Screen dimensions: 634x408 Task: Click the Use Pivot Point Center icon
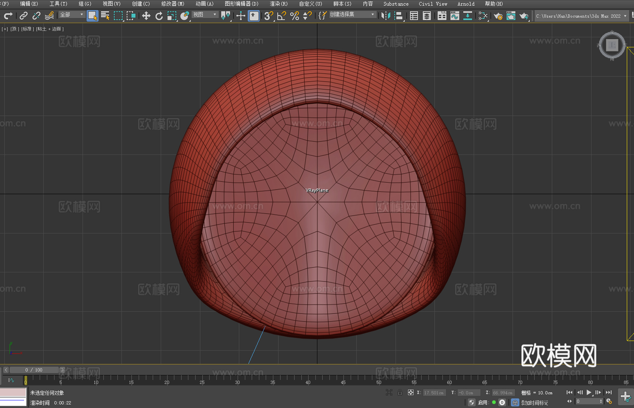(x=226, y=16)
